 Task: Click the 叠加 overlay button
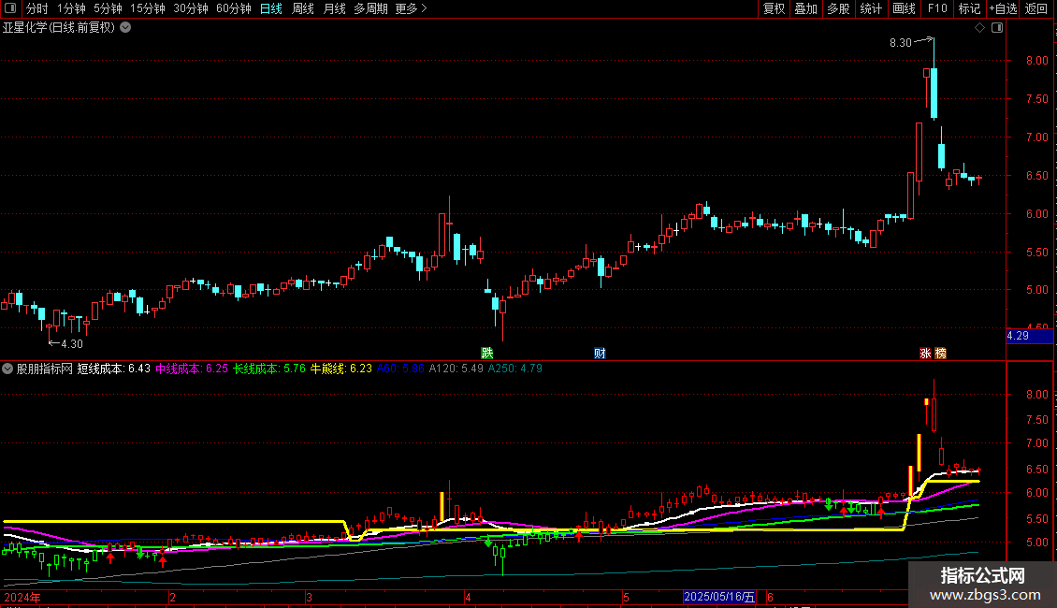tap(805, 8)
